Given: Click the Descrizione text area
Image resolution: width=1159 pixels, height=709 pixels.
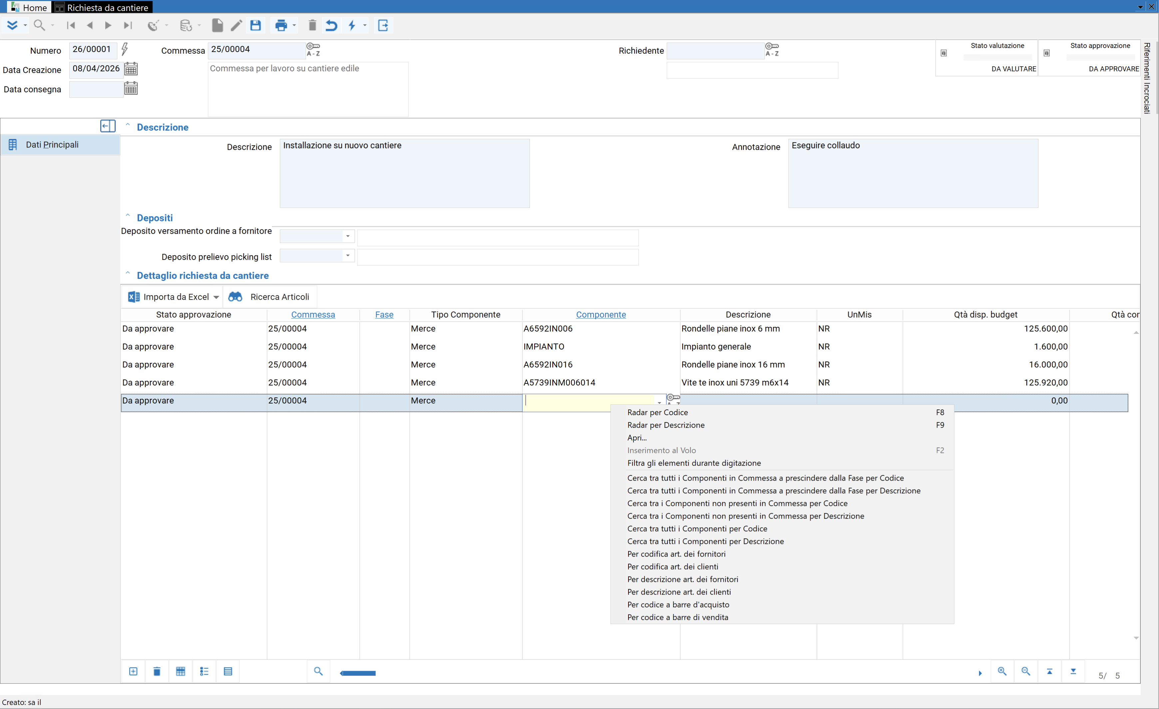Looking at the screenshot, I should tap(405, 173).
